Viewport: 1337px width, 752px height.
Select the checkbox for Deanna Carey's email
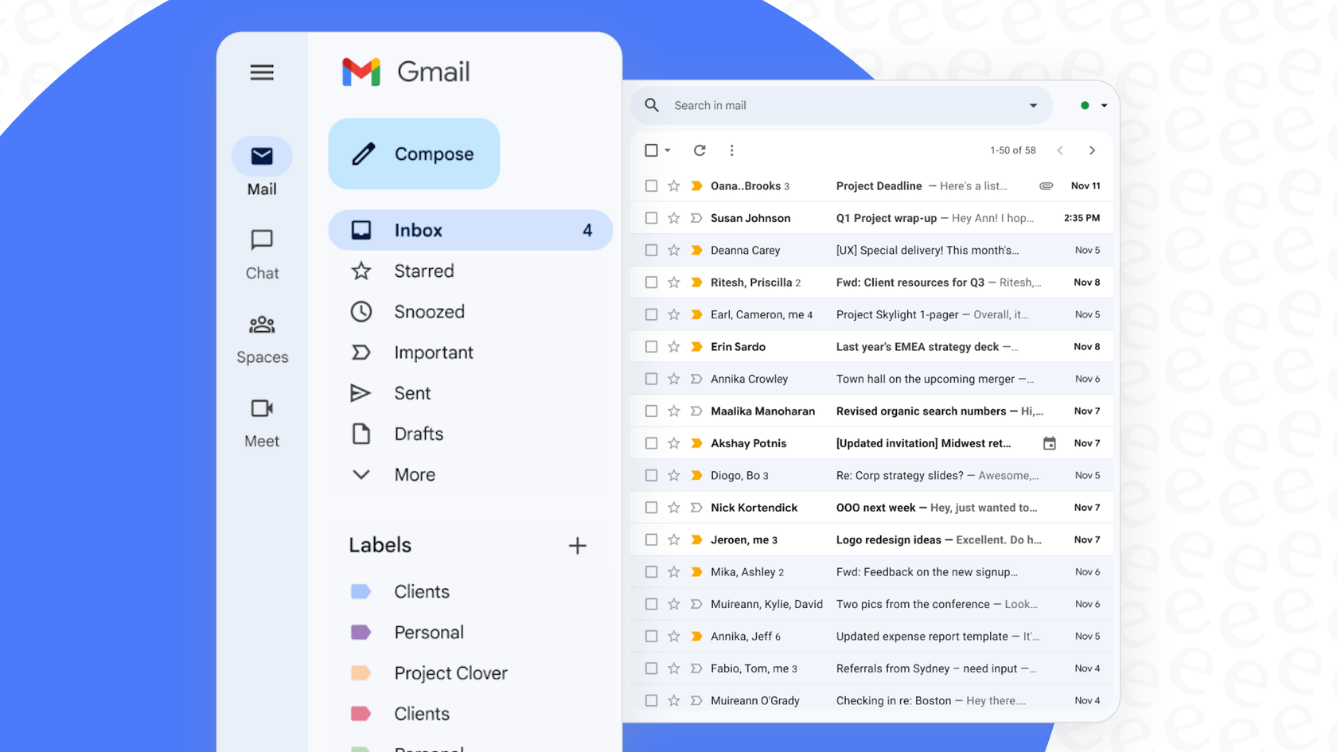651,249
